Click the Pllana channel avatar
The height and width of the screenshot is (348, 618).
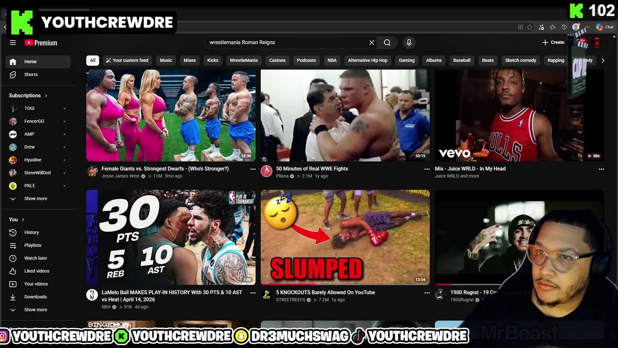coord(266,171)
